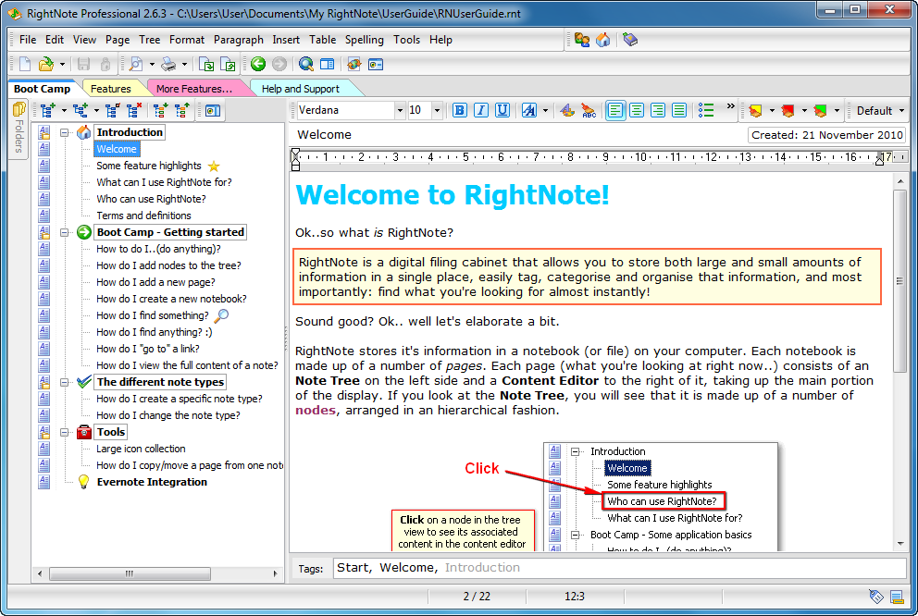
Task: Click the Welcome page title field
Action: 518,135
